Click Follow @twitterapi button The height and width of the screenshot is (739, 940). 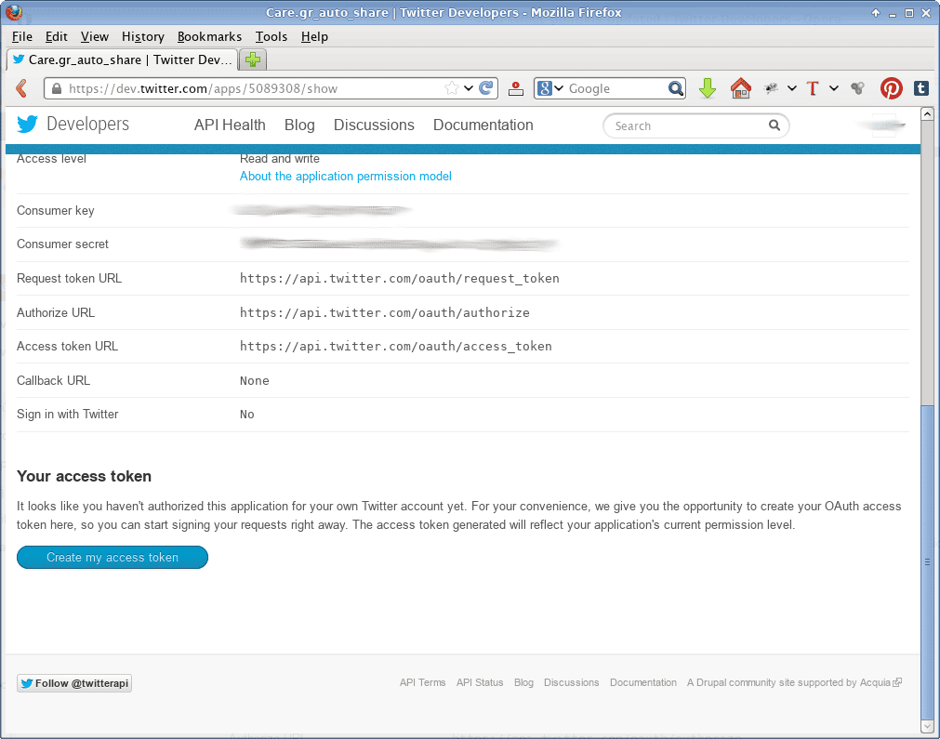74,683
